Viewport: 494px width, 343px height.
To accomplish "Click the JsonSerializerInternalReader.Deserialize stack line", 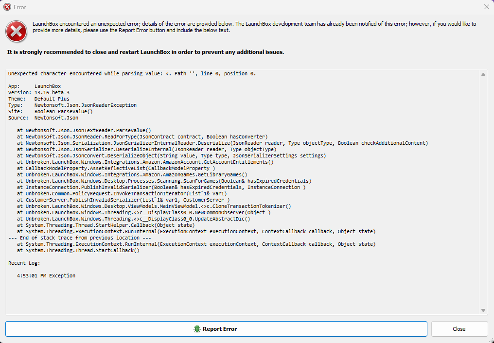I will pos(223,143).
